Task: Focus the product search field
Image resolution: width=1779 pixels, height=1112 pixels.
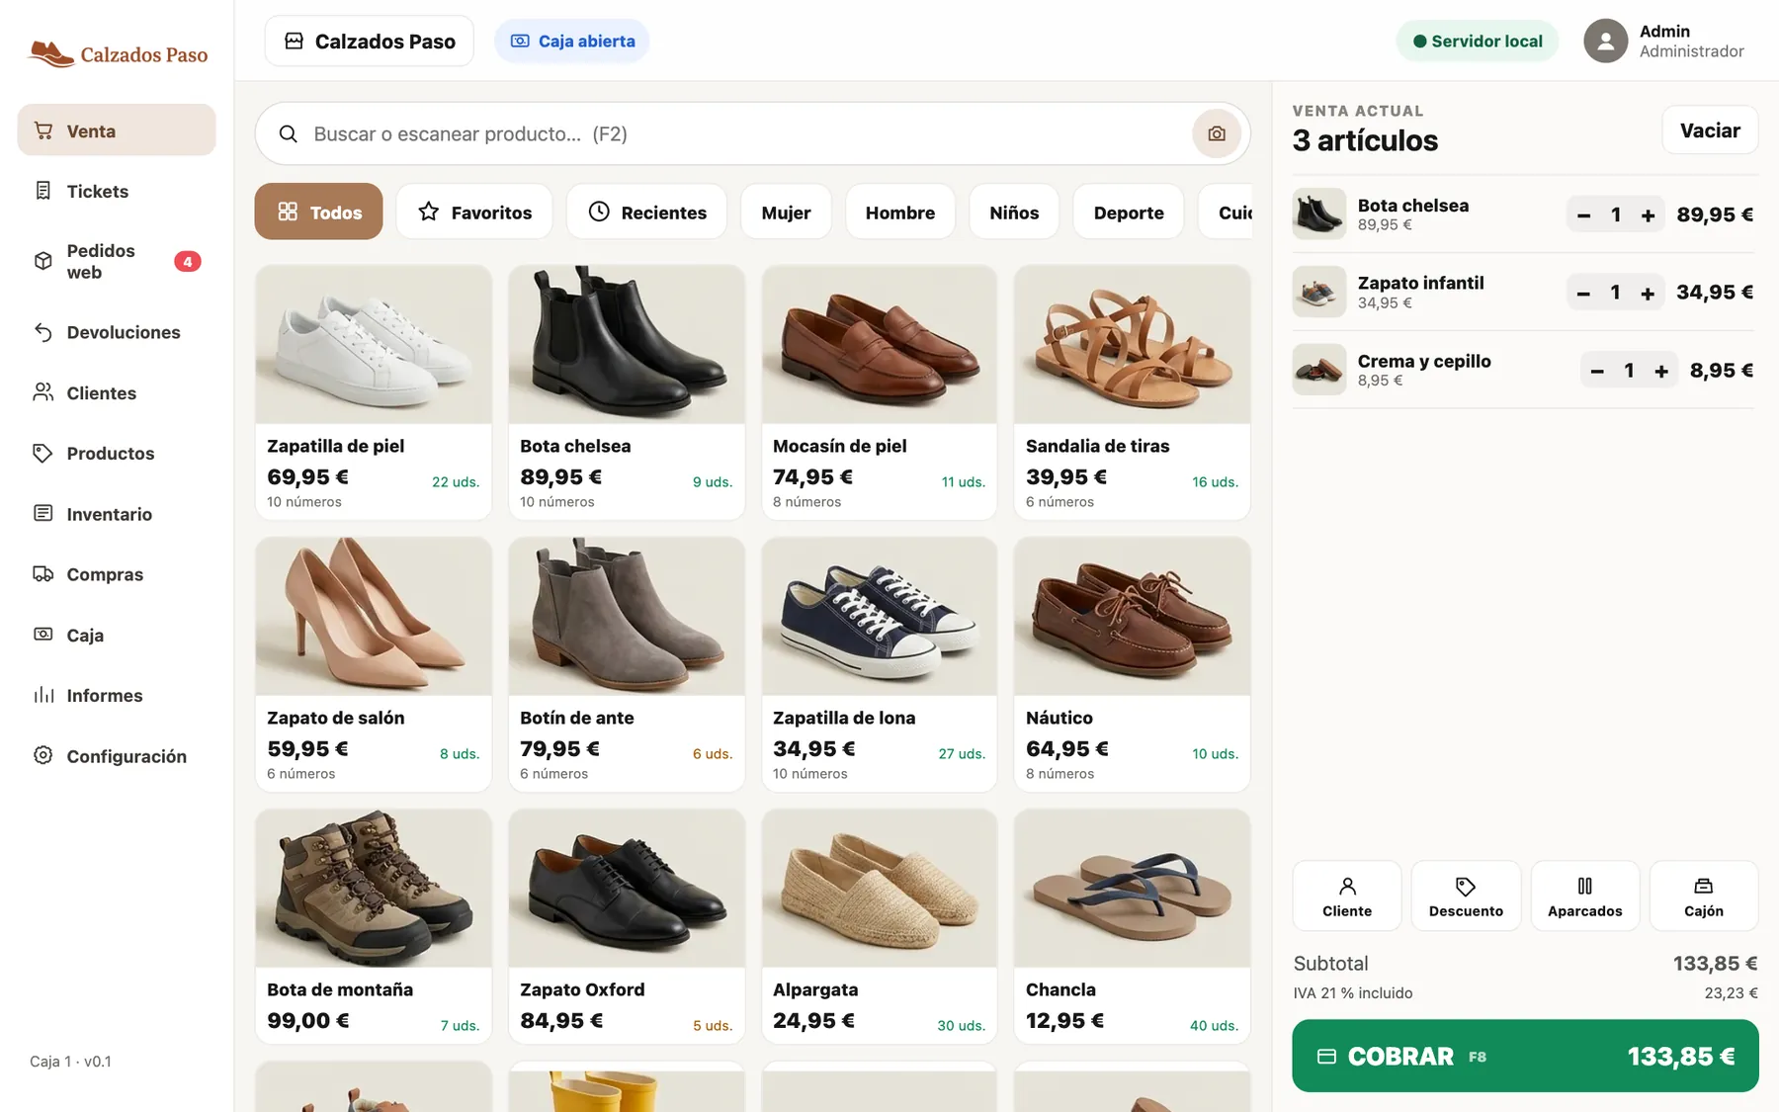Action: click(752, 133)
